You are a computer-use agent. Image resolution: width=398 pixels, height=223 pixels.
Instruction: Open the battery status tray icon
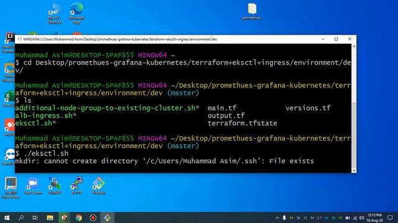(348, 217)
